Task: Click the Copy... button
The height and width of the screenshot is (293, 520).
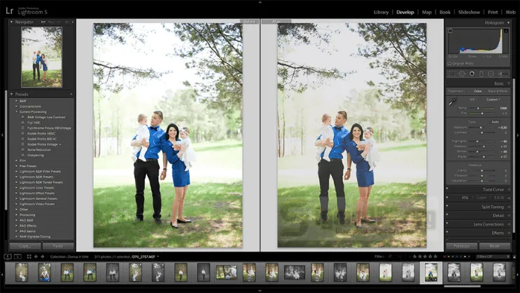Action: click(x=25, y=246)
